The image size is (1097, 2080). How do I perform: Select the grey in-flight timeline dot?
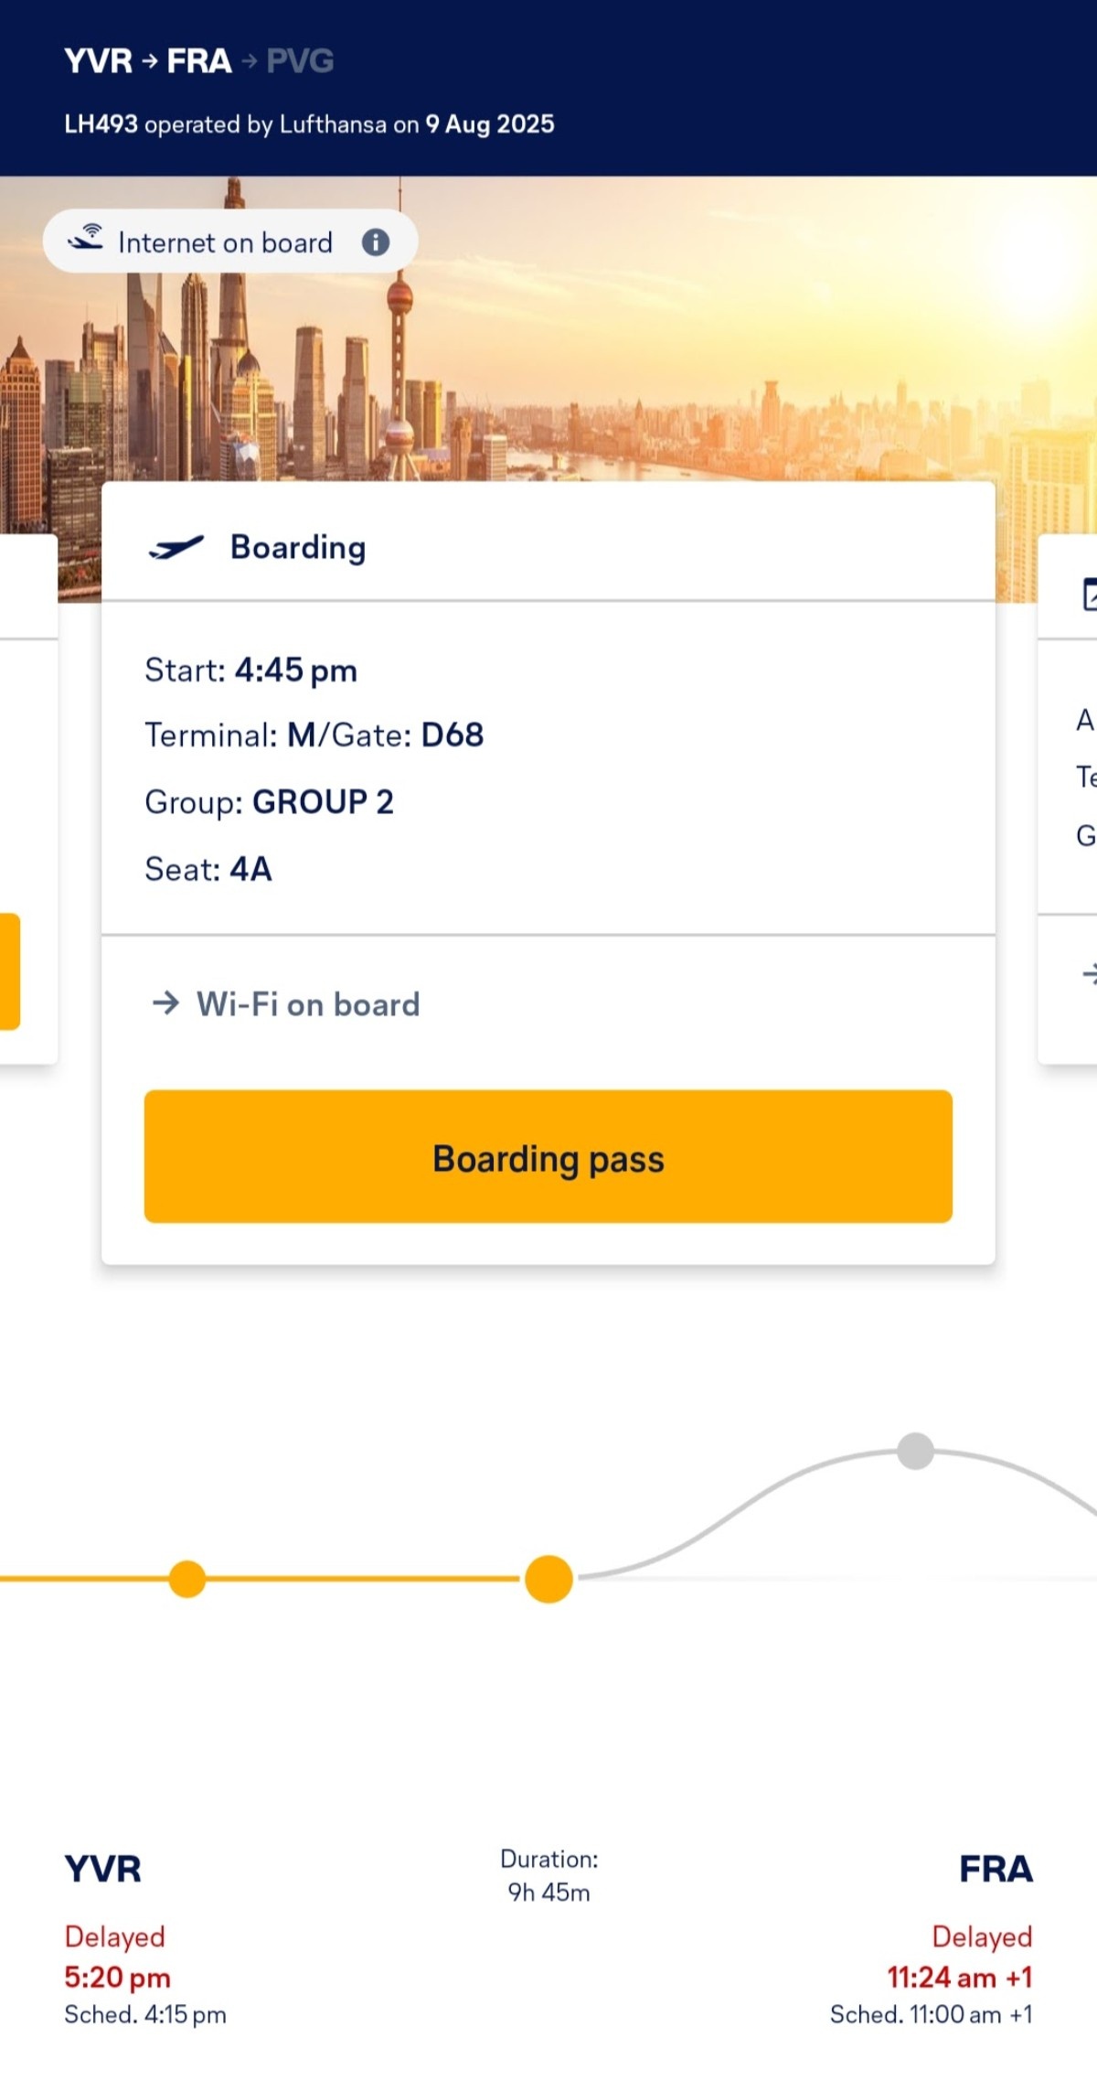tap(915, 1451)
